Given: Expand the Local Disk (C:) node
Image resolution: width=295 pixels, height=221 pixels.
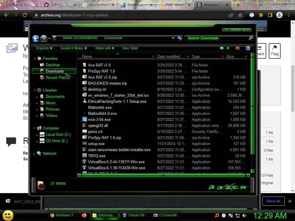Looking at the screenshot, I should [x=37, y=135].
